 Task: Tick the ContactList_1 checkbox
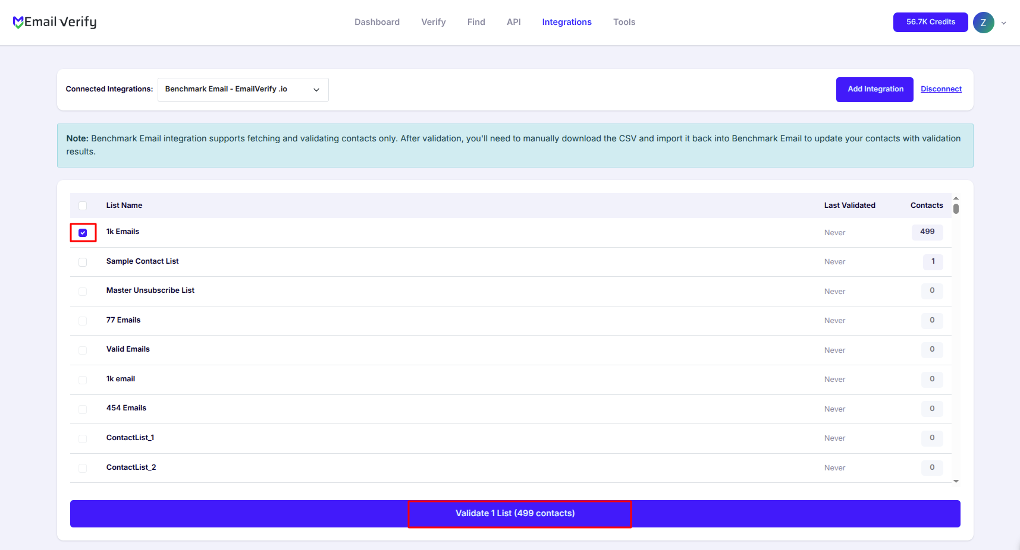pos(83,438)
